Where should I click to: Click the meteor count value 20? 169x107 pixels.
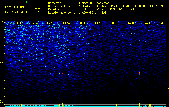pos(39,12)
